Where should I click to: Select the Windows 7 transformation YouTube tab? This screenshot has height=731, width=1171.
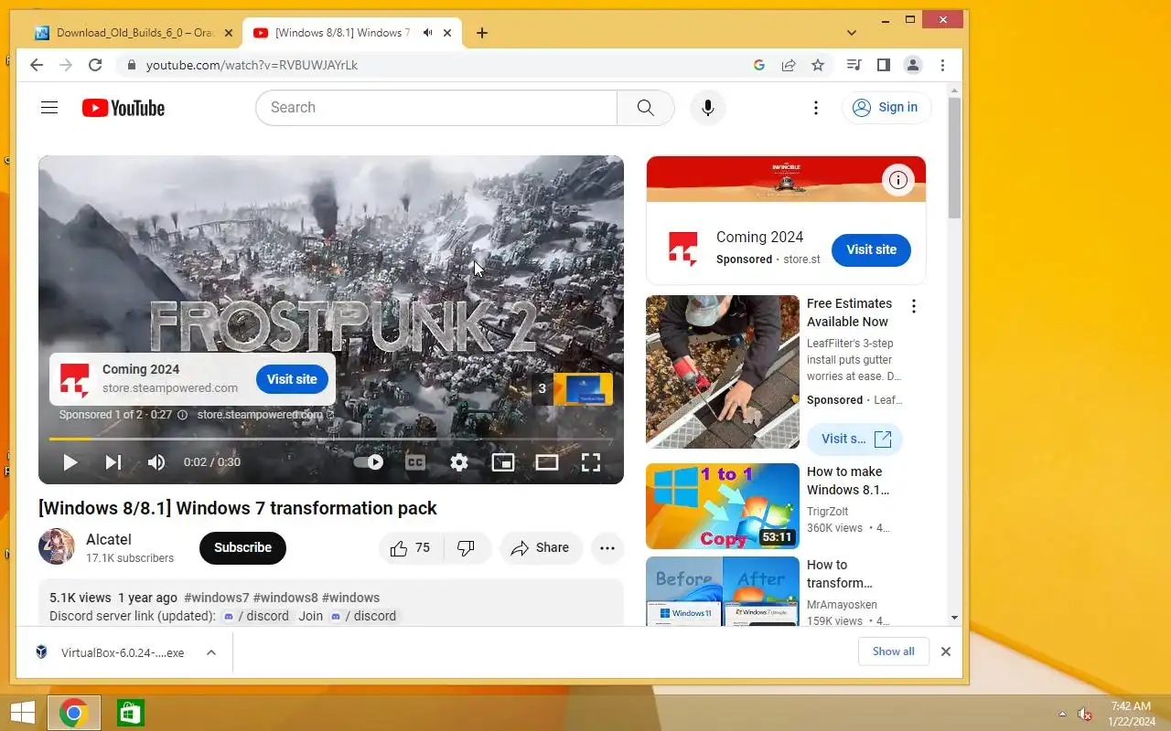point(342,33)
